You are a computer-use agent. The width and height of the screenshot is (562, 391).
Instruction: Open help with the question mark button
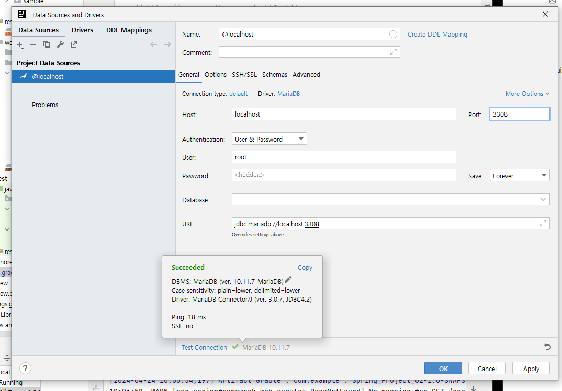point(25,368)
